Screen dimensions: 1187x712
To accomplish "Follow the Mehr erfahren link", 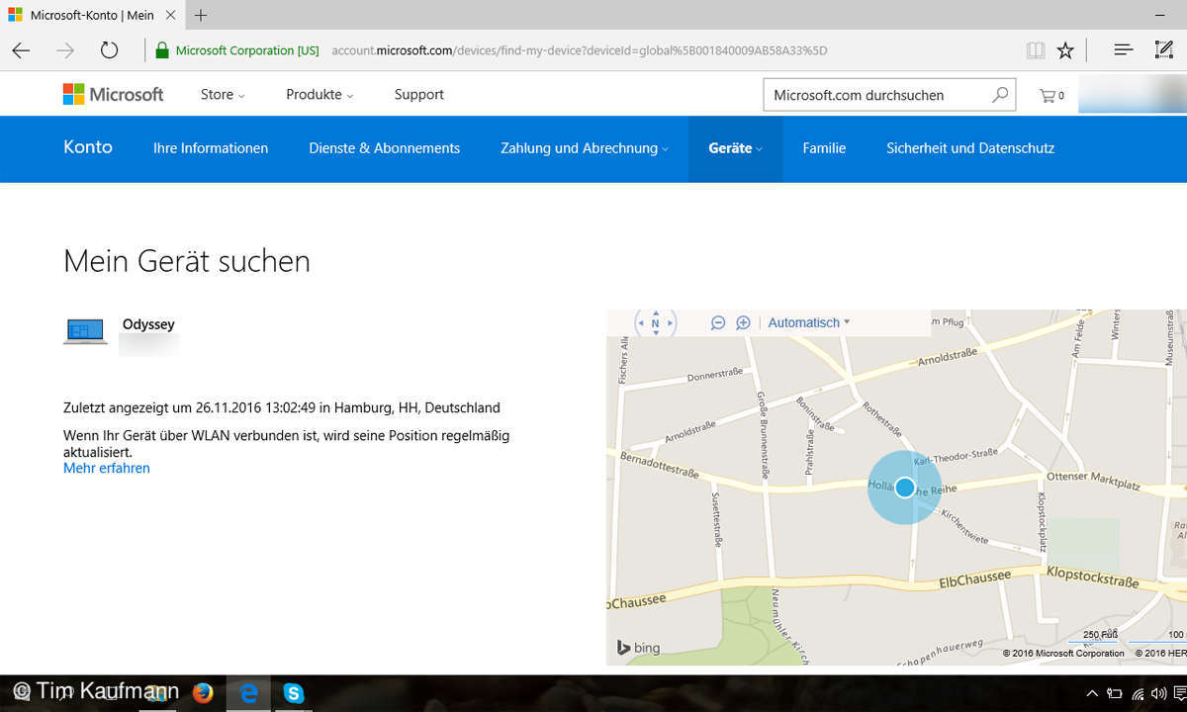I will [107, 468].
